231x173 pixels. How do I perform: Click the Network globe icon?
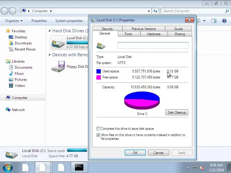click(x=8, y=110)
